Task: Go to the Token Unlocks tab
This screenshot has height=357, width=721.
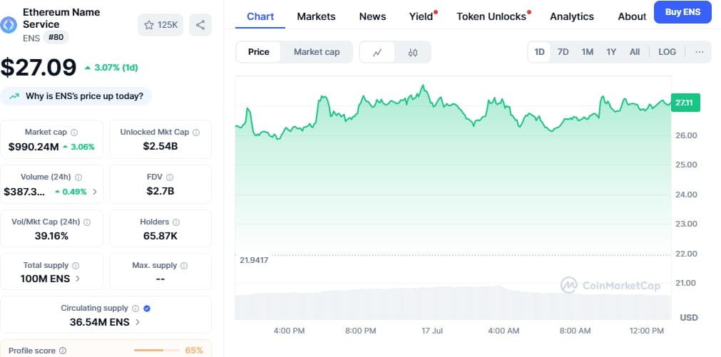Action: pyautogui.click(x=491, y=16)
